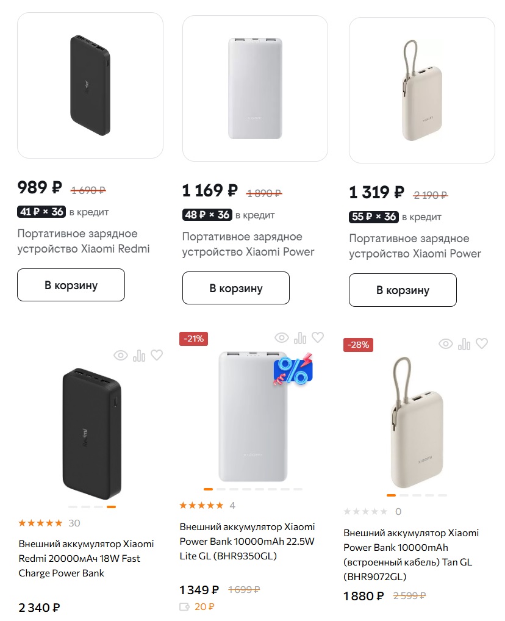Open the top black Redmi power bank thumbnail
This screenshot has height=621, width=505.
click(90, 85)
